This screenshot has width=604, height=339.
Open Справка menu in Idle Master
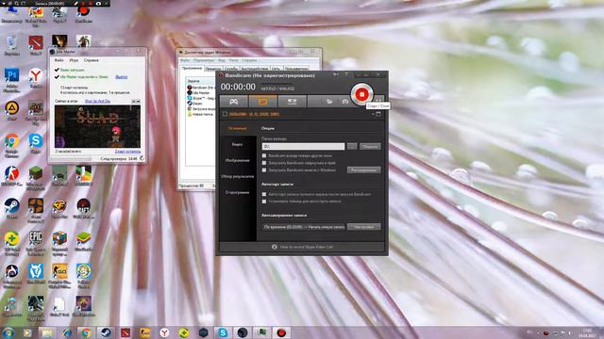92,60
